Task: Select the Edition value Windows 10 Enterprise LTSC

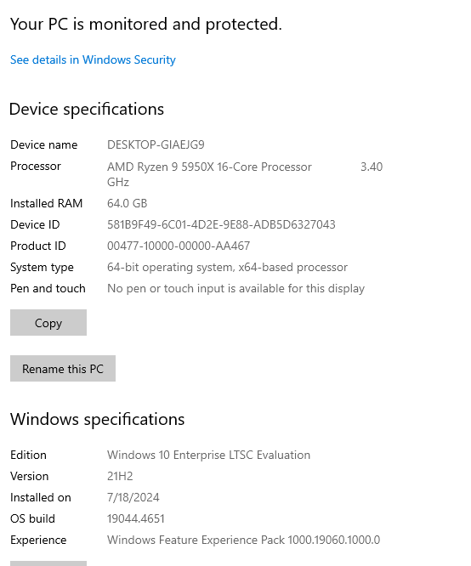Action: coord(208,455)
